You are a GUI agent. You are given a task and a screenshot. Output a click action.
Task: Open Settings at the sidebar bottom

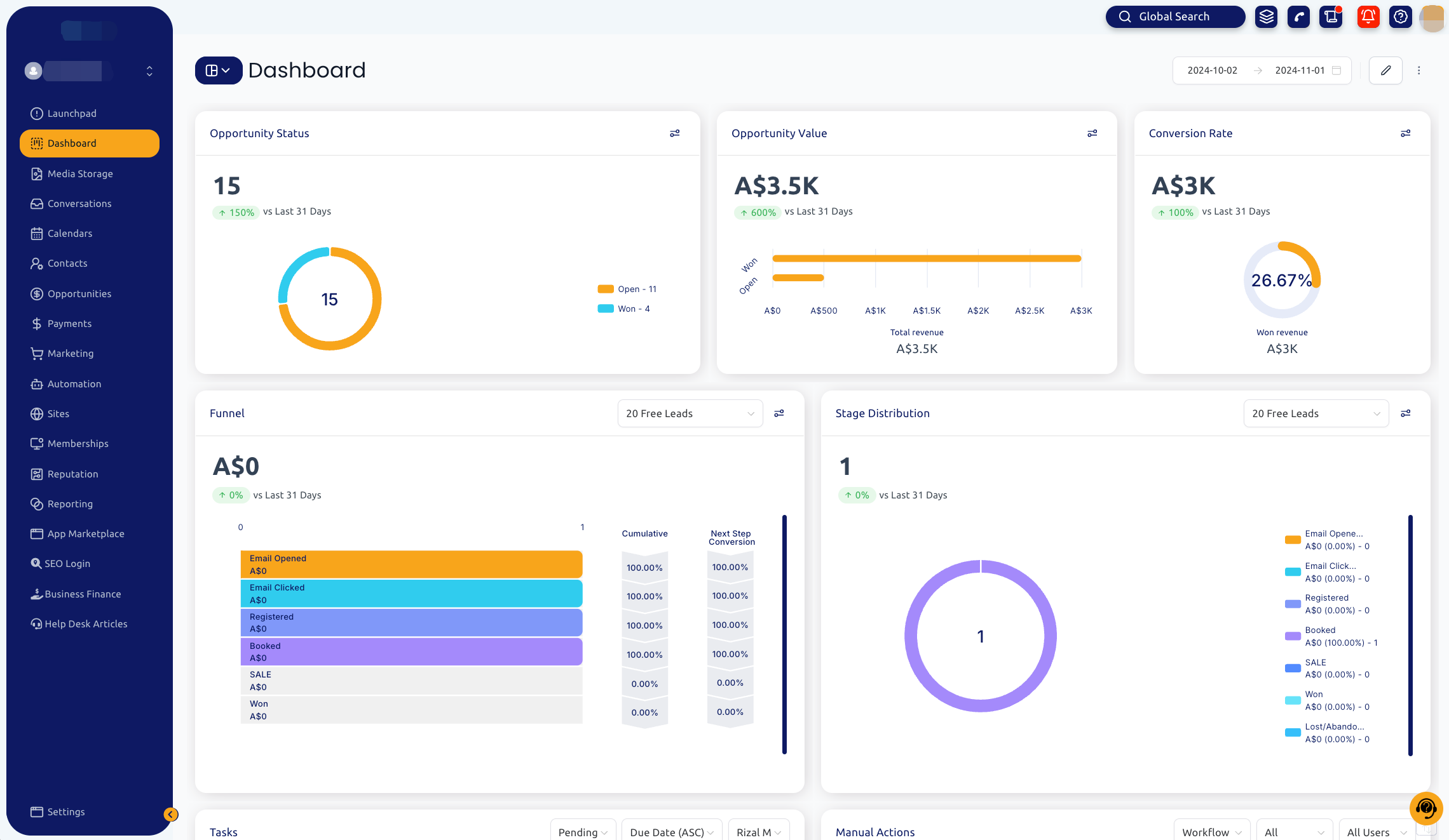click(x=65, y=811)
